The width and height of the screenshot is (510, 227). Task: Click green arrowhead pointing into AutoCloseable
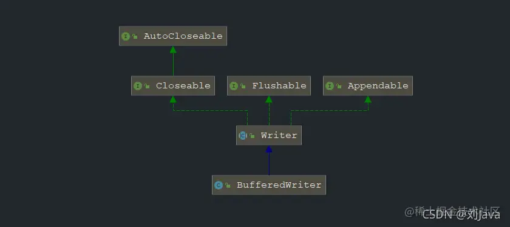[173, 50]
